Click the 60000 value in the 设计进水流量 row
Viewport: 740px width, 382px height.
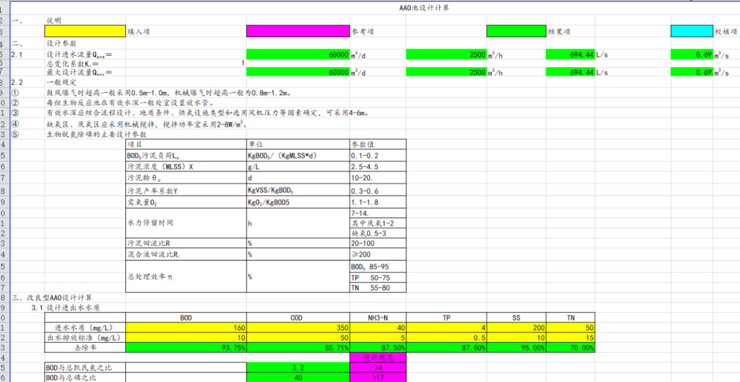(298, 55)
